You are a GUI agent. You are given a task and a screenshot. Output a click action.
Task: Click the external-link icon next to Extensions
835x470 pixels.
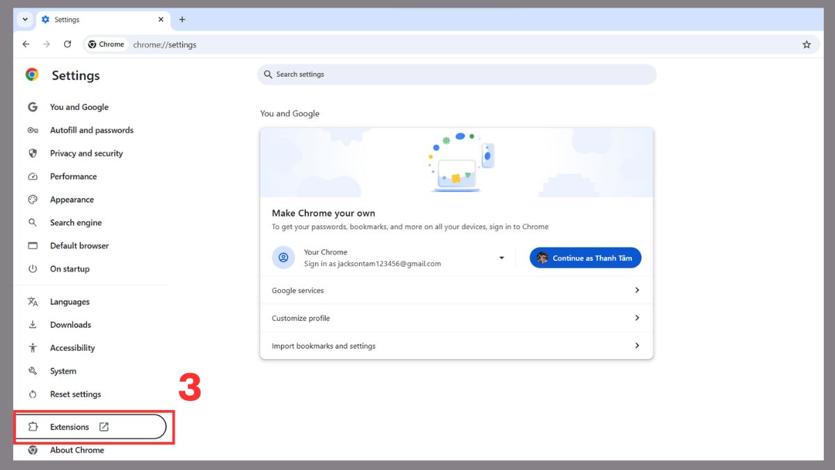[x=104, y=427]
